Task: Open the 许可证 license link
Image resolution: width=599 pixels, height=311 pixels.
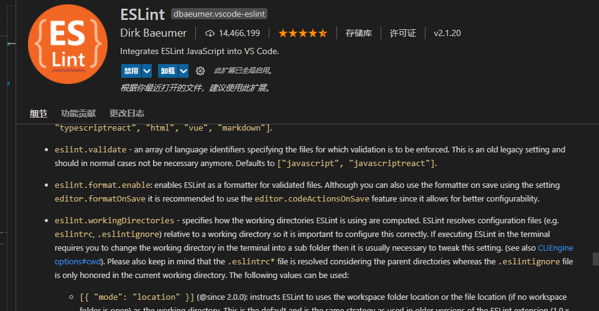Action: (x=403, y=33)
